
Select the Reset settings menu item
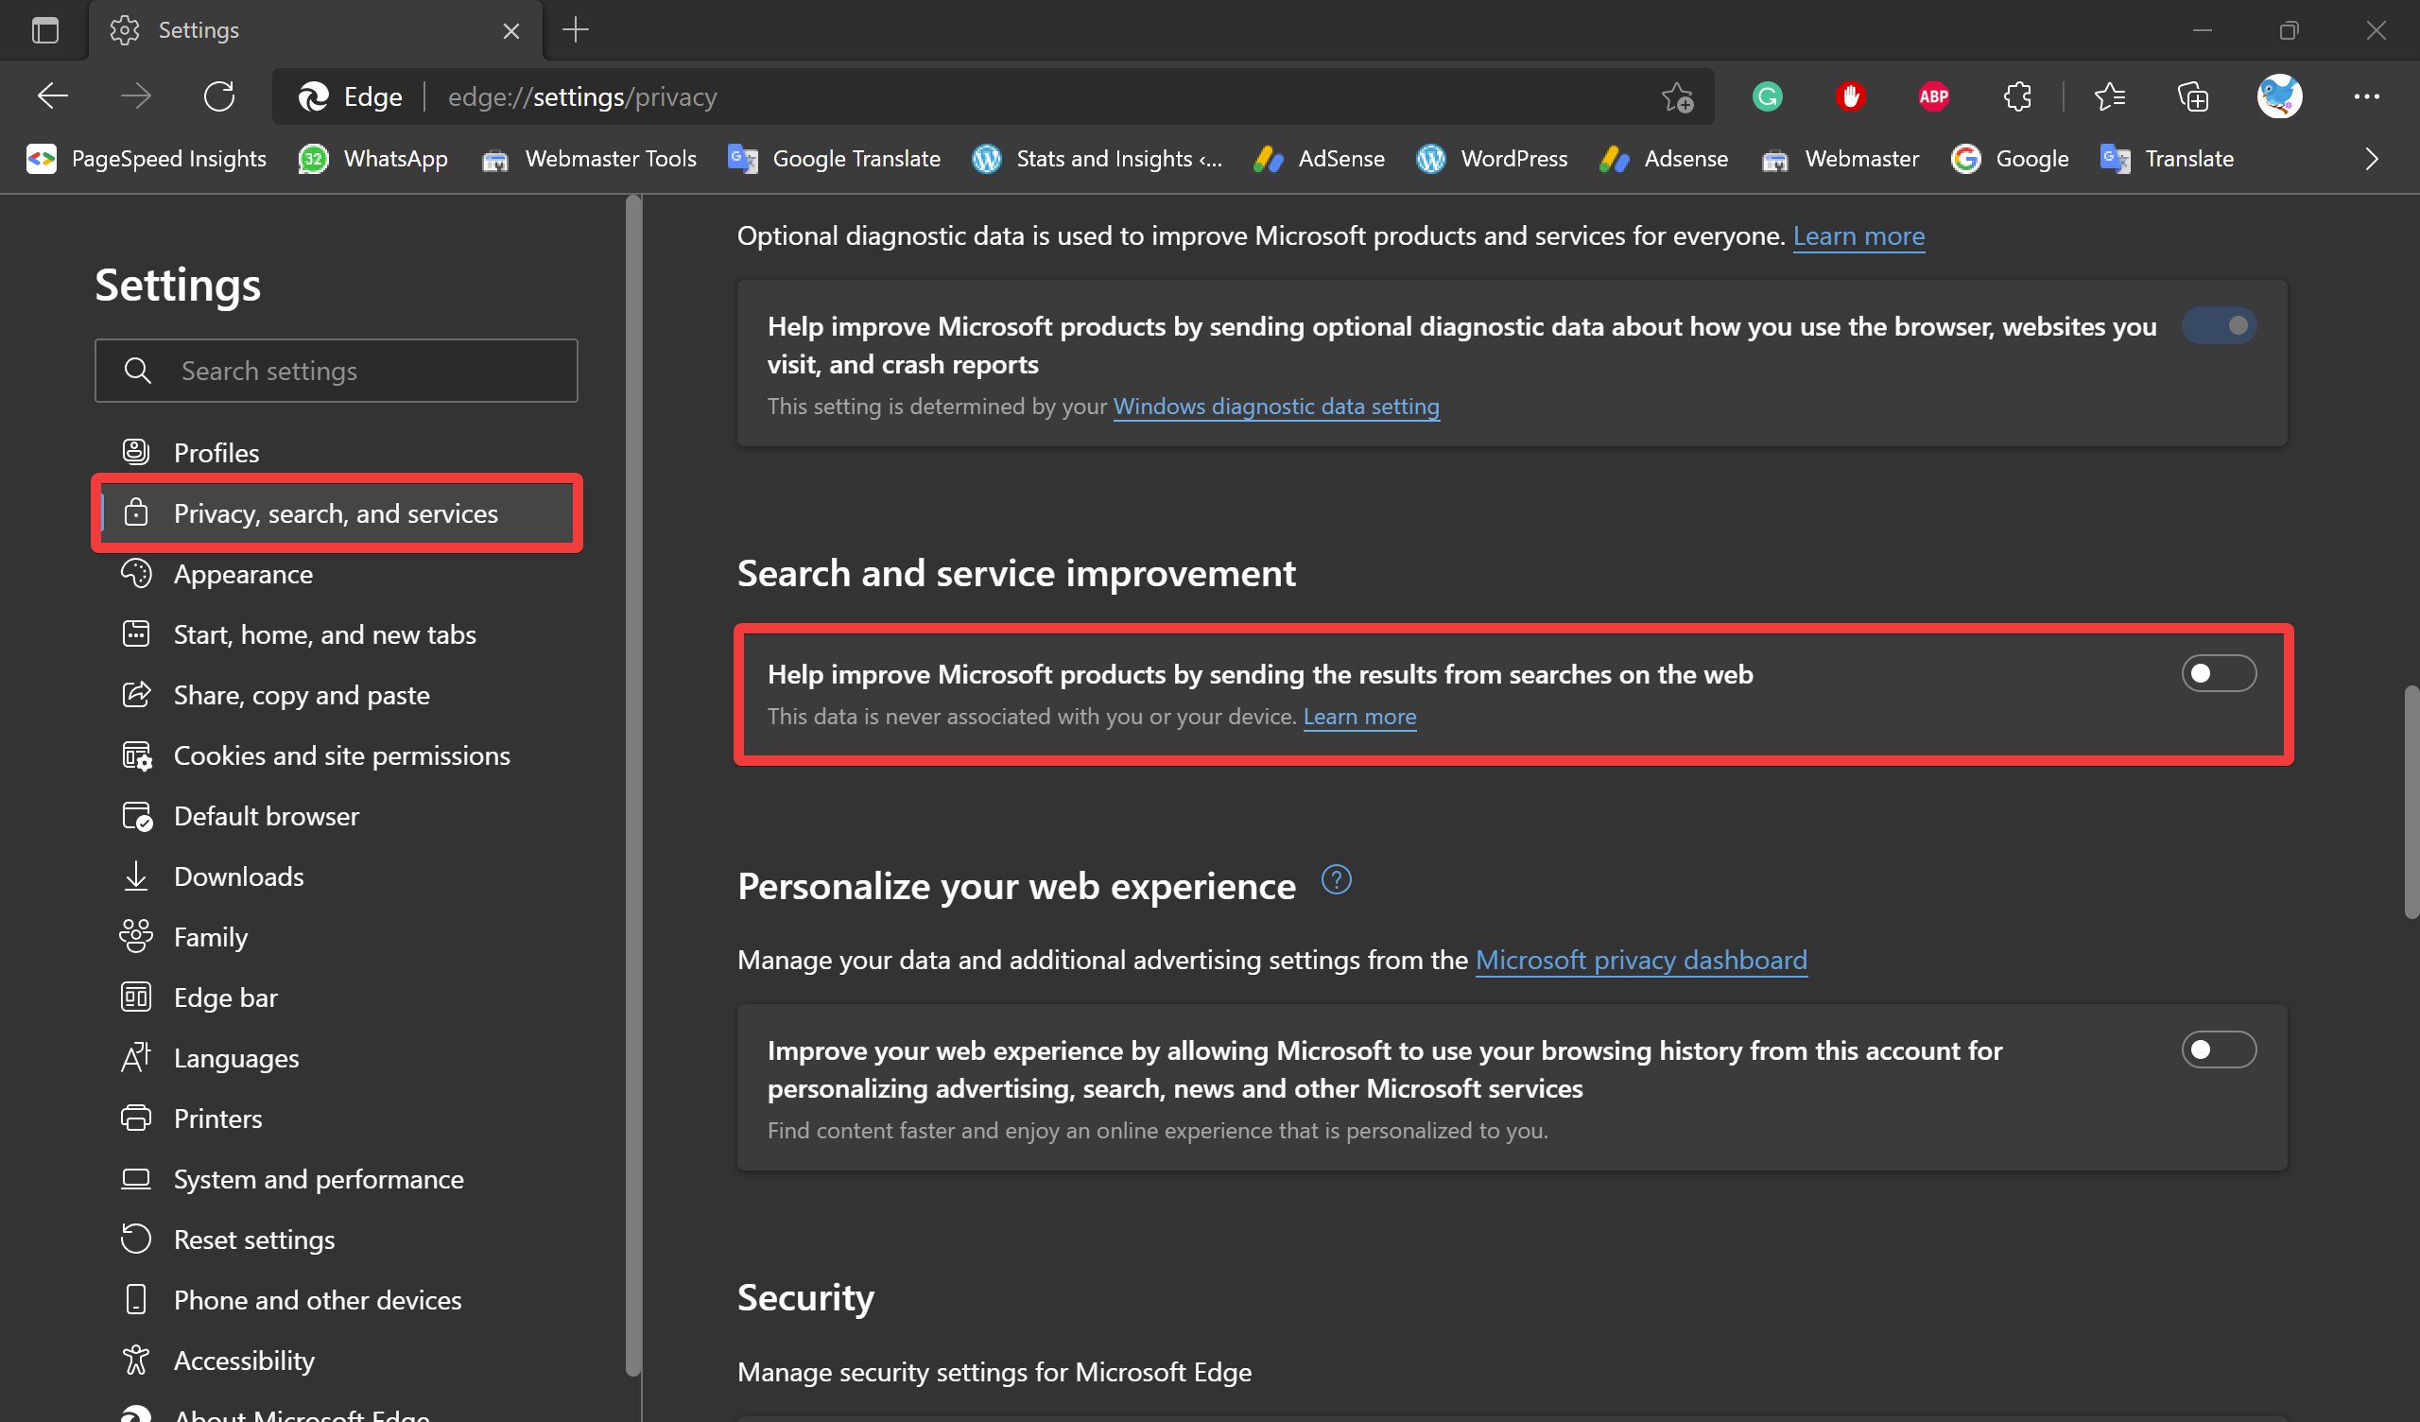[x=252, y=1238]
